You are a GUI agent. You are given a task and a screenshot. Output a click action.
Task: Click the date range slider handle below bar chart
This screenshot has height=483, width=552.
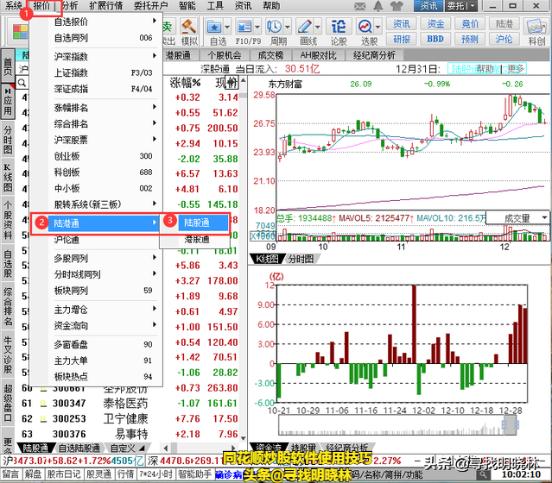pyautogui.click(x=511, y=425)
